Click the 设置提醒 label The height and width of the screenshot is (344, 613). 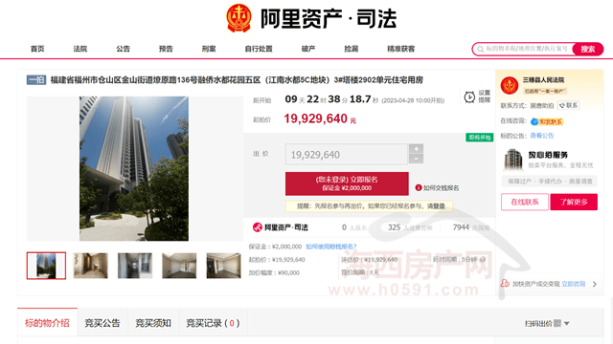(x=485, y=97)
